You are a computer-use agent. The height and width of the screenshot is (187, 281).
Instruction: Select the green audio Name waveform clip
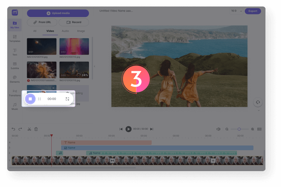(161, 153)
